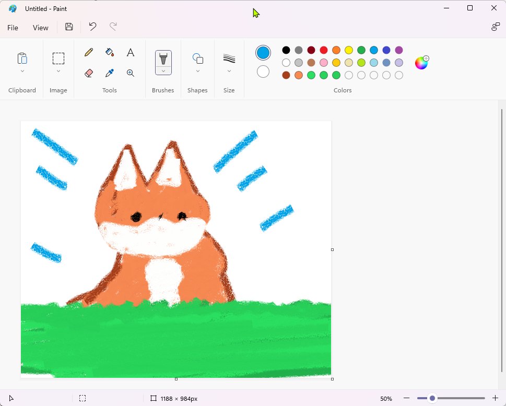The height and width of the screenshot is (406, 506).
Task: Expand the Select dropdown arrow
Action: pyautogui.click(x=58, y=71)
